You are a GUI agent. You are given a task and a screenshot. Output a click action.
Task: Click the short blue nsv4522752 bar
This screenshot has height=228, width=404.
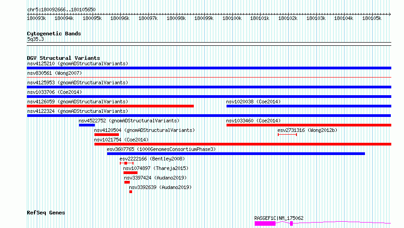click(87, 125)
